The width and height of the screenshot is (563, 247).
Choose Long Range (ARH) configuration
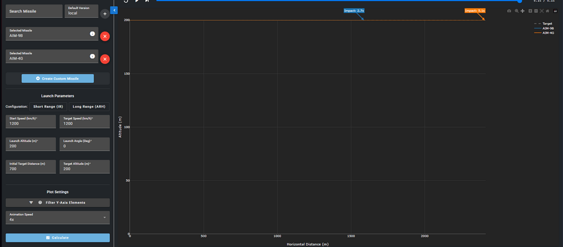[89, 107]
